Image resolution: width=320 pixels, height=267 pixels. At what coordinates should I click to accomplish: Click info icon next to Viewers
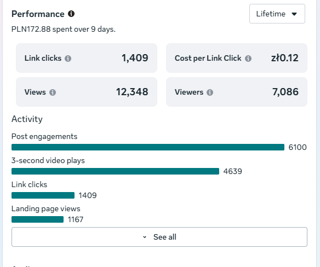(x=210, y=92)
